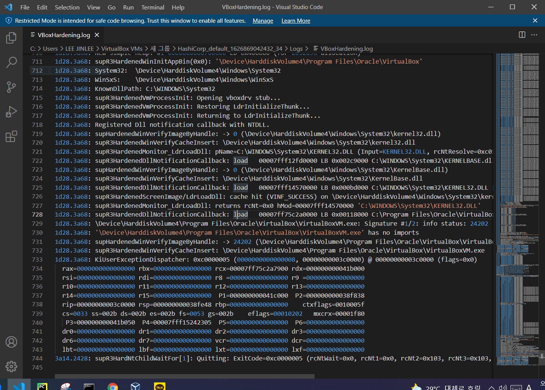Open the Help menu
This screenshot has width=545, height=390.
point(178,7)
